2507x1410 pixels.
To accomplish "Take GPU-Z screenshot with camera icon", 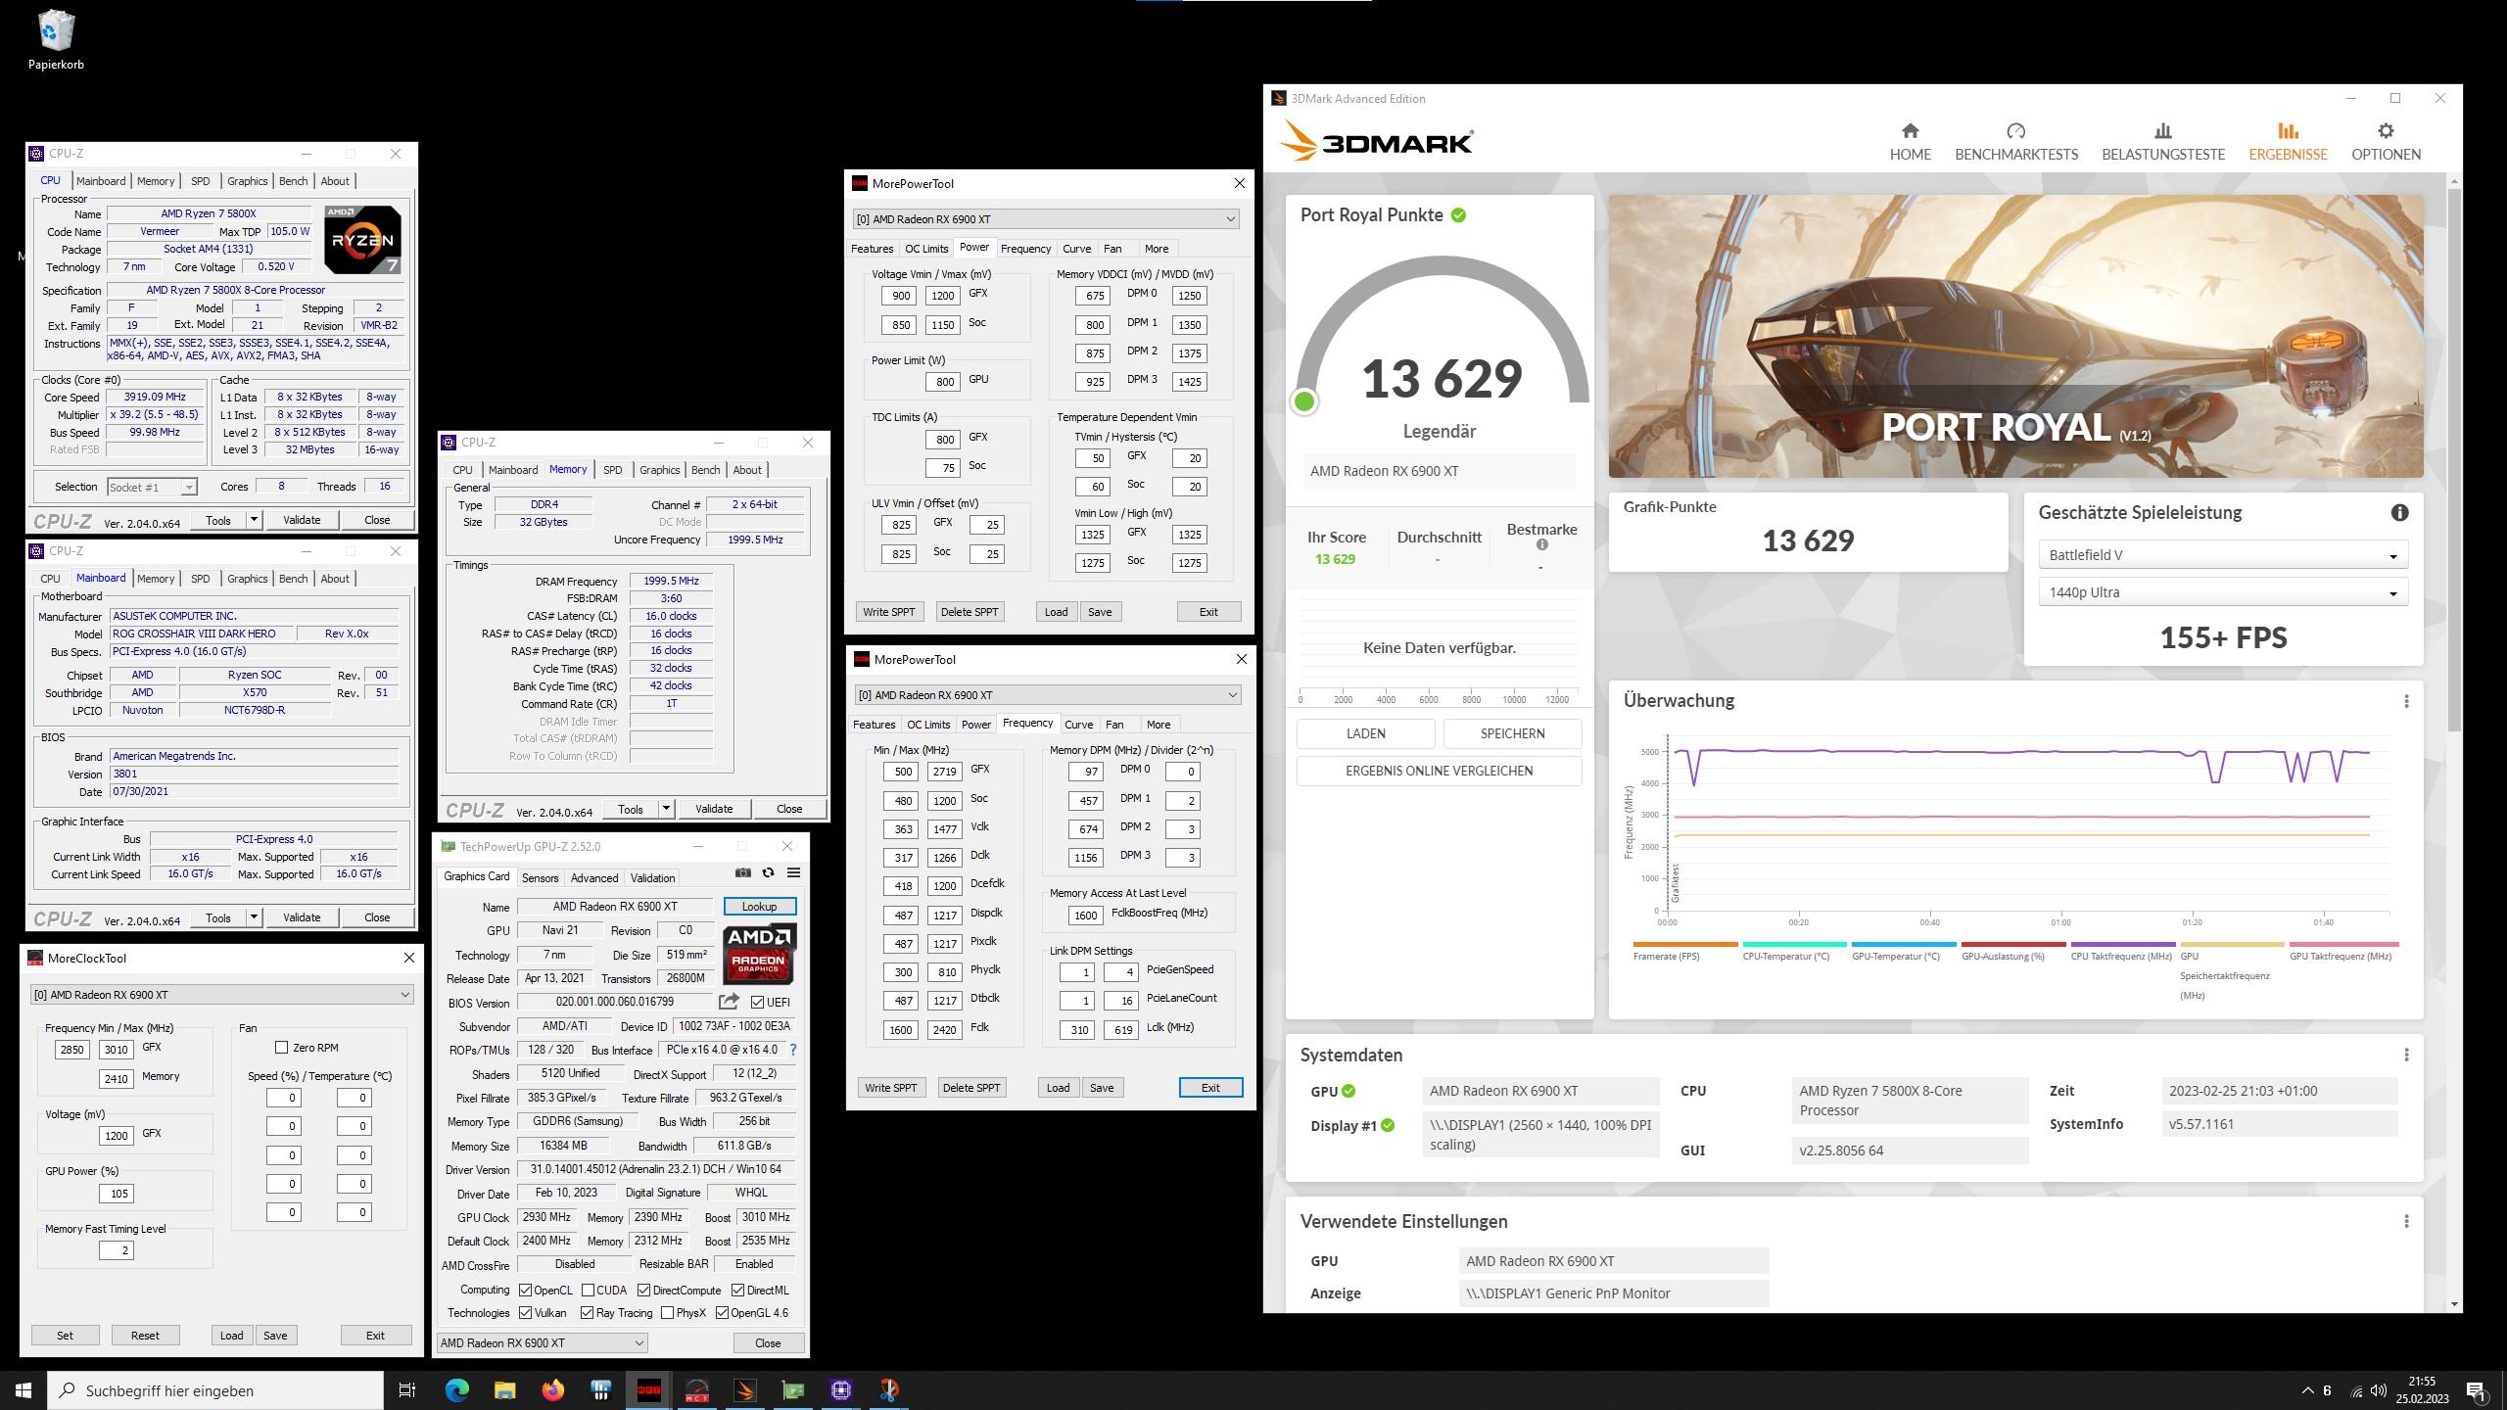I will (743, 872).
